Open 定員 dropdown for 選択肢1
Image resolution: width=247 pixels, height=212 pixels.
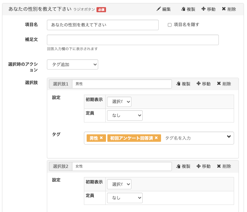(x=125, y=115)
